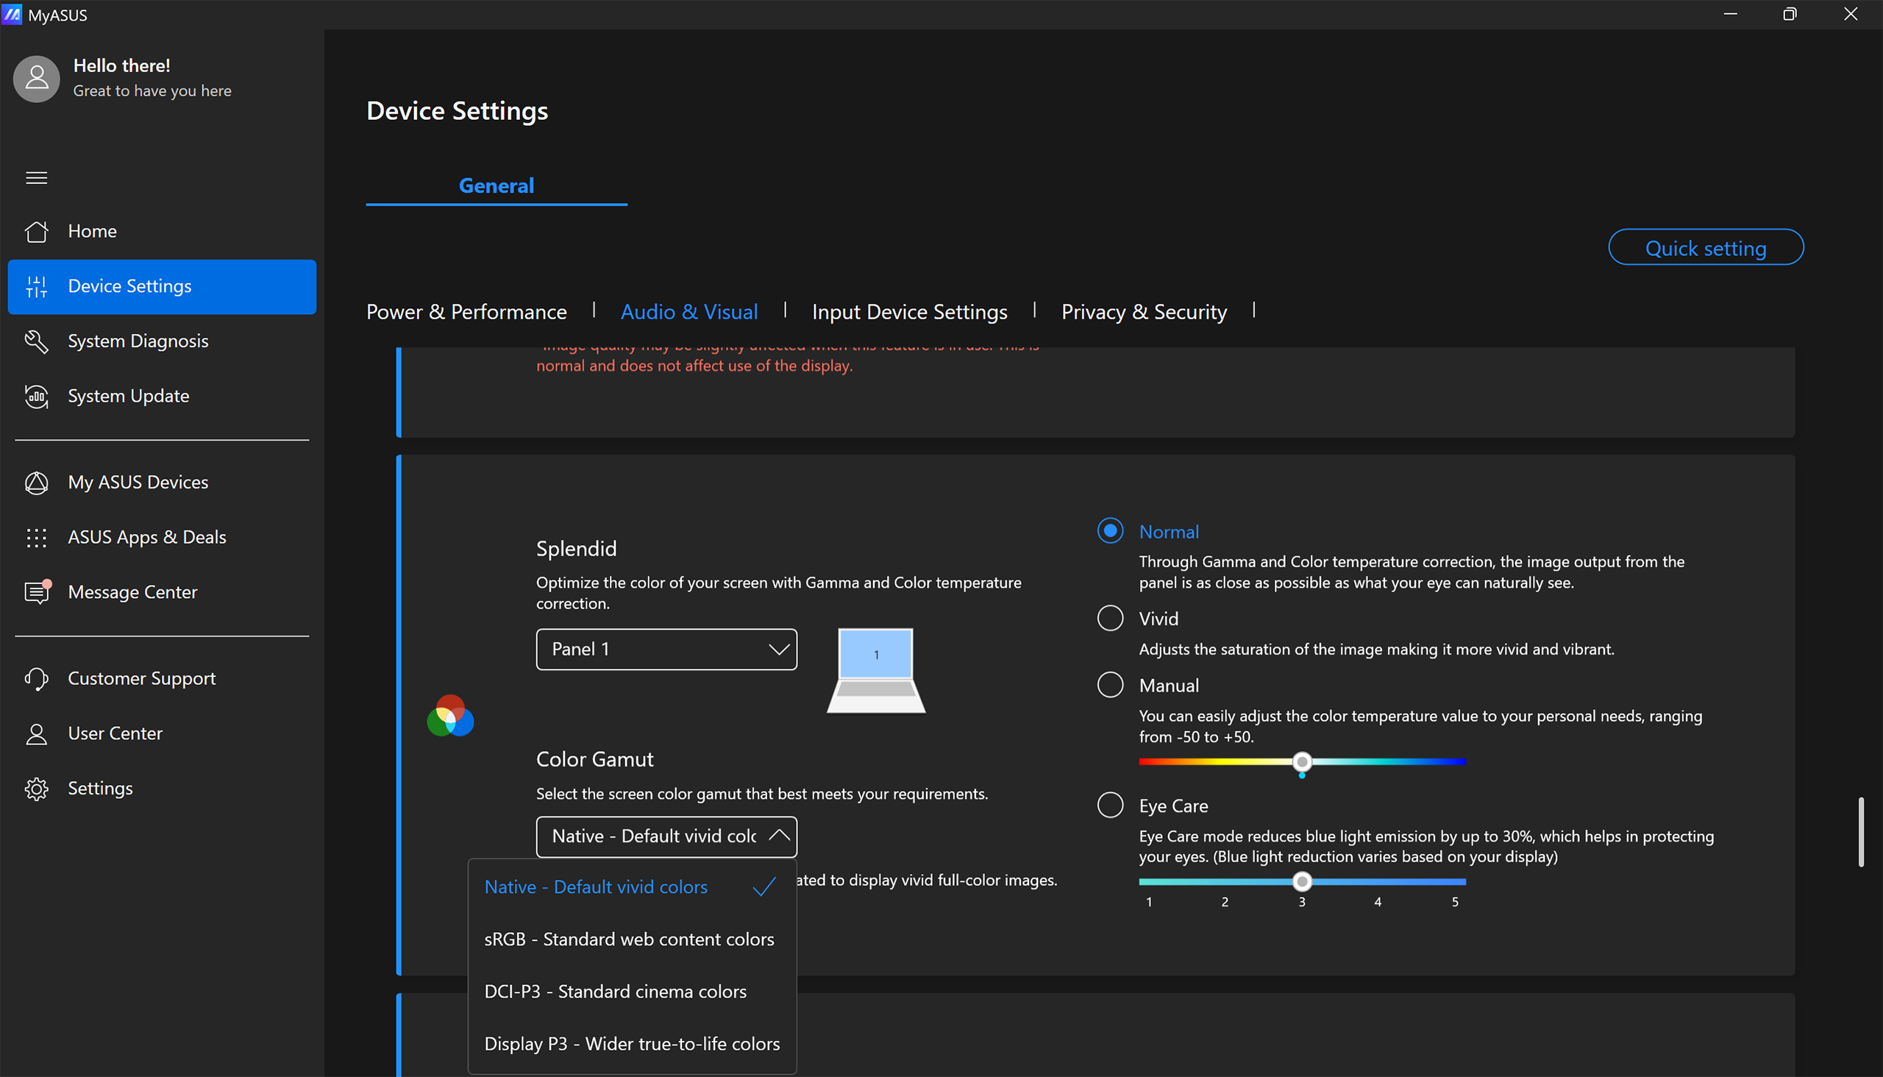
Task: Click the System Diagnosis wrench icon
Action: [x=36, y=341]
